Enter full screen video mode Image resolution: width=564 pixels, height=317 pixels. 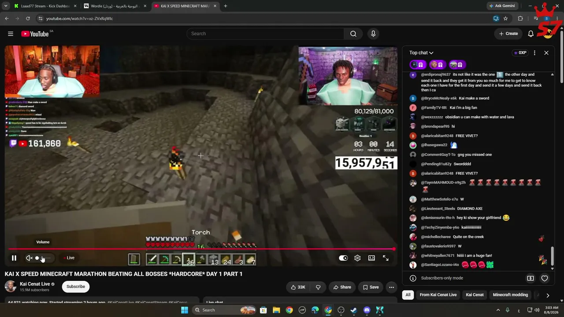tap(386, 258)
